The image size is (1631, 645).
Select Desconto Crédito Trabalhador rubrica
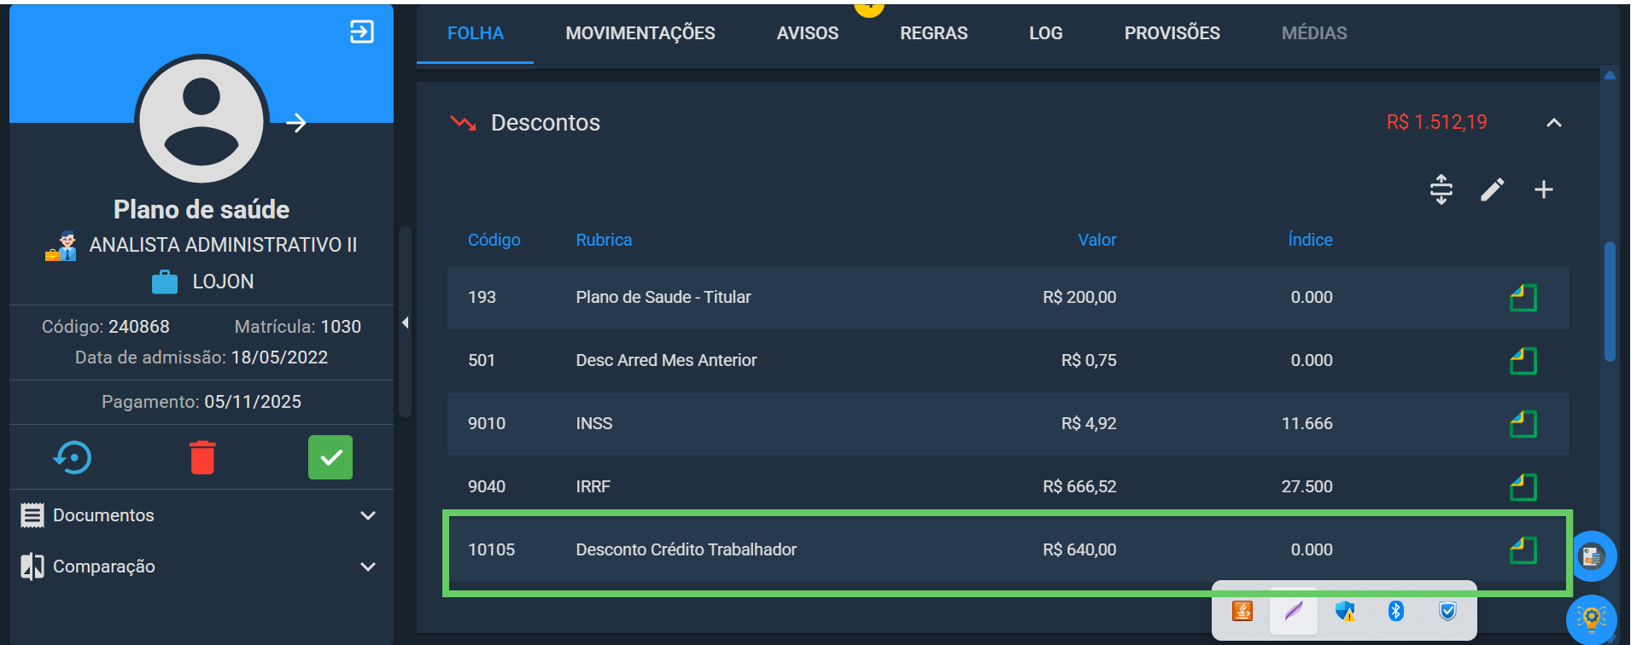[x=687, y=549]
